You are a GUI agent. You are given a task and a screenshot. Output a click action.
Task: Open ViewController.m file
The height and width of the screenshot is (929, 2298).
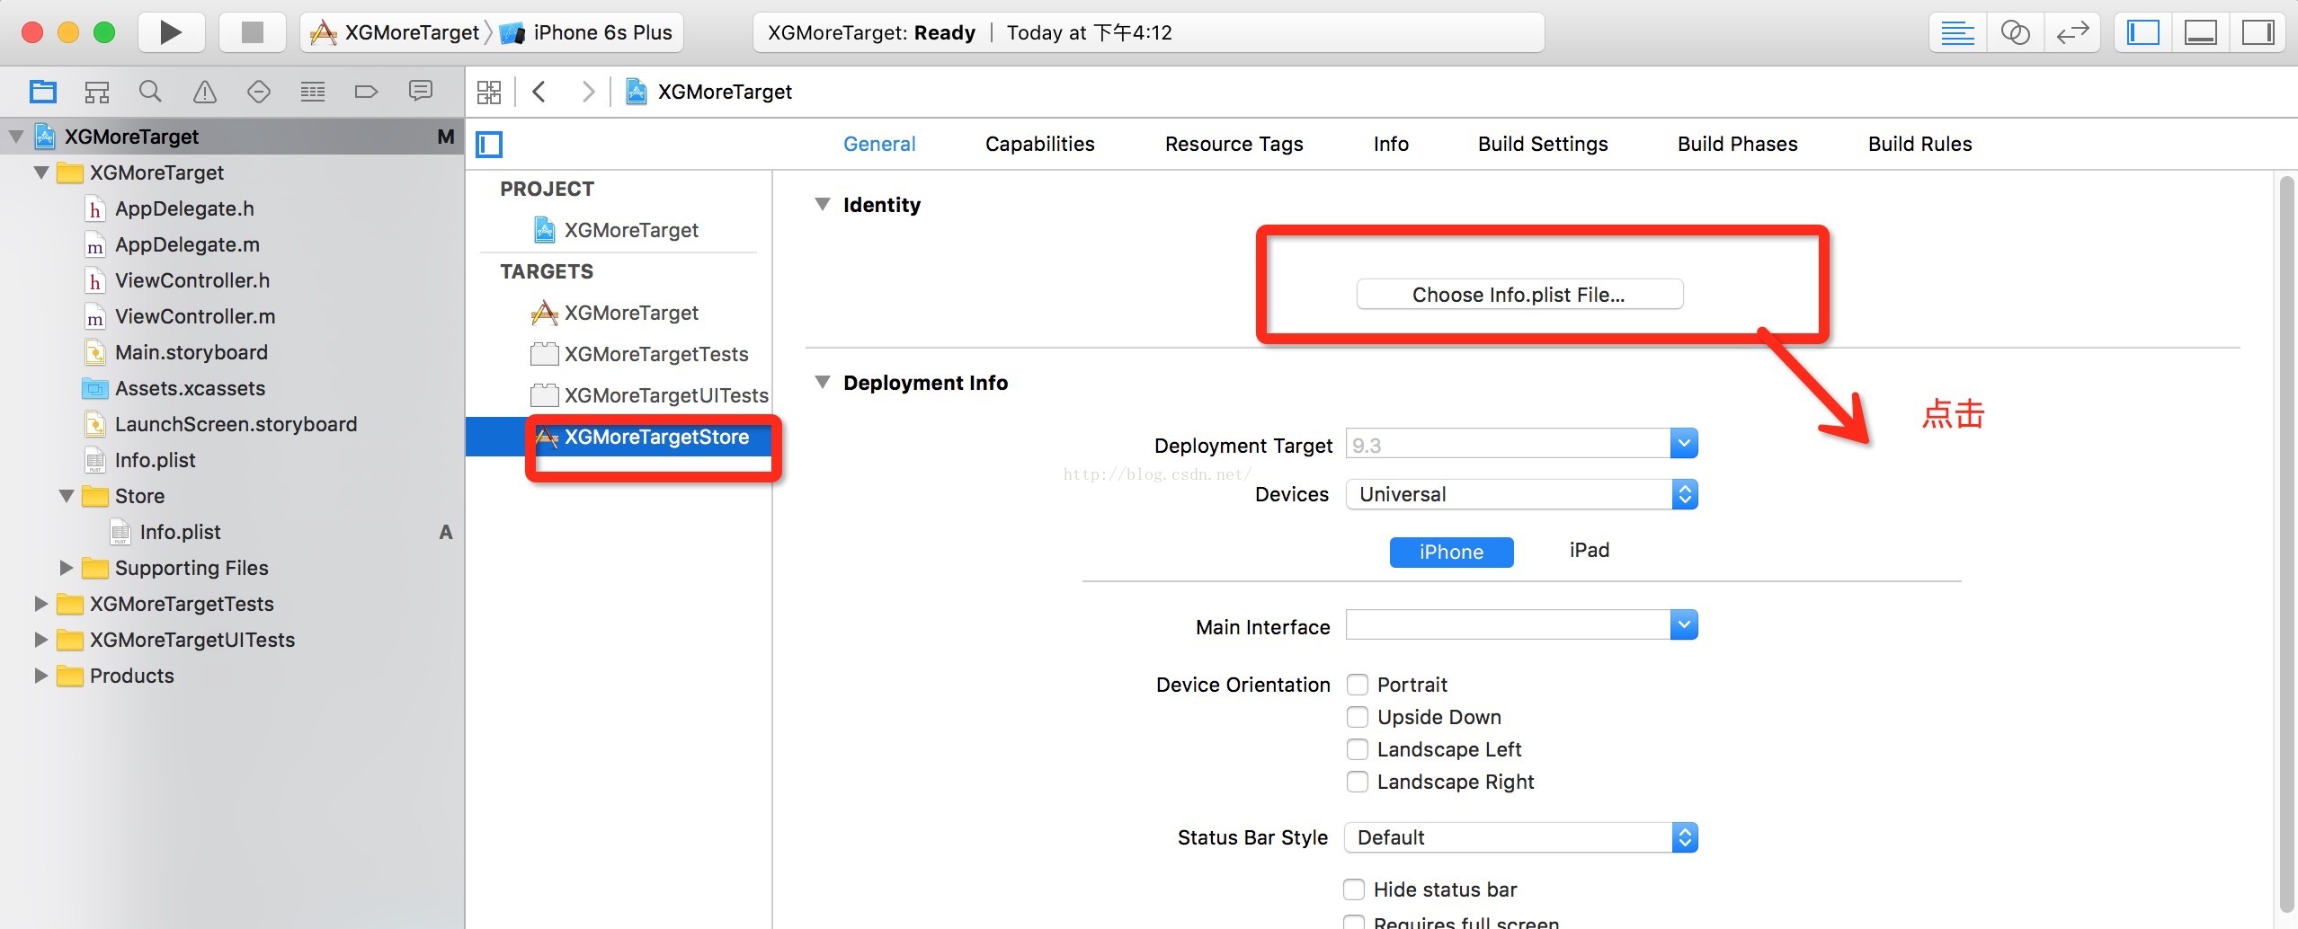pos(195,316)
